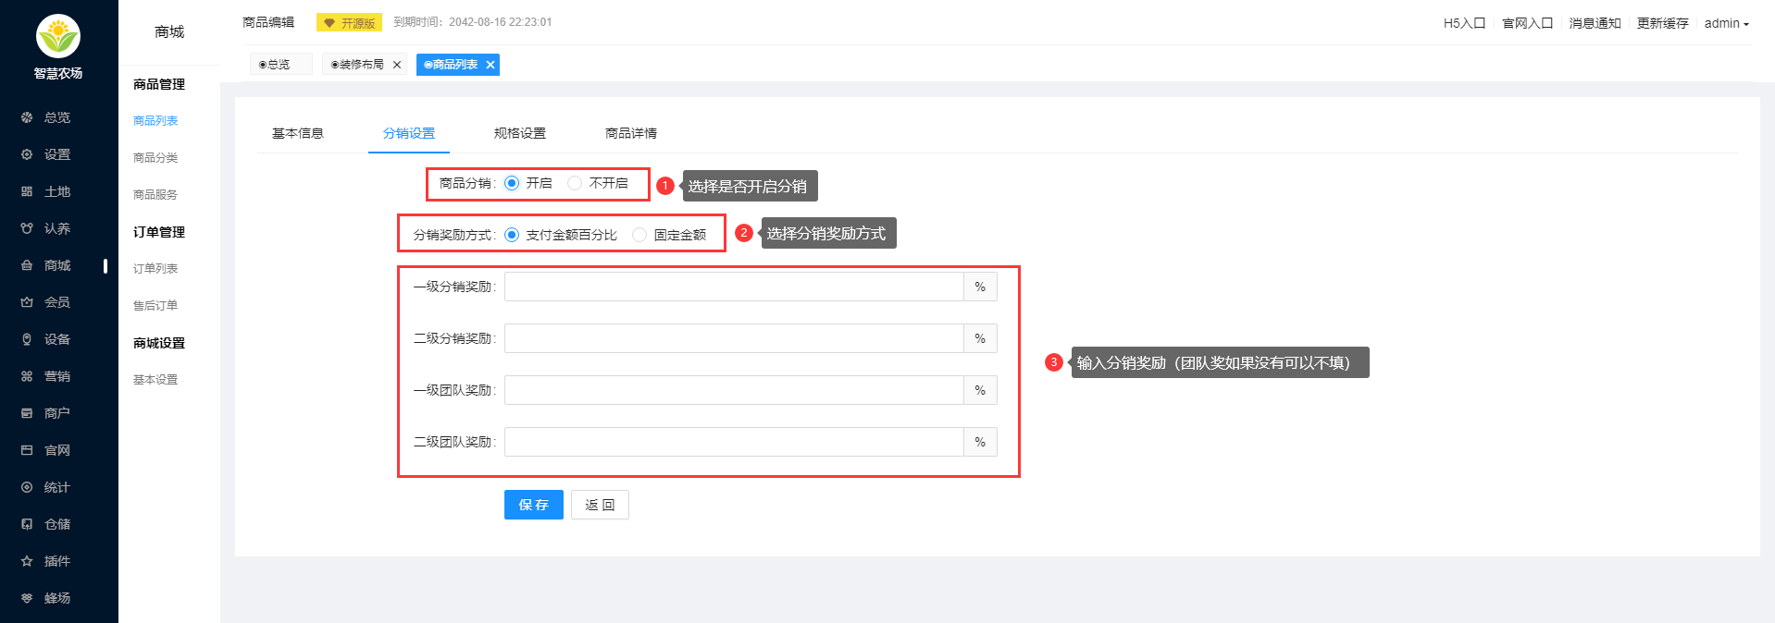The image size is (1775, 623).
Task: Open the 插件 star icon
Action: 27,561
